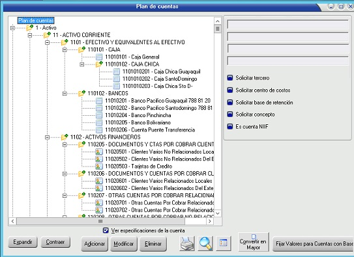Click the Banco Pichincha account icon

click(x=99, y=115)
